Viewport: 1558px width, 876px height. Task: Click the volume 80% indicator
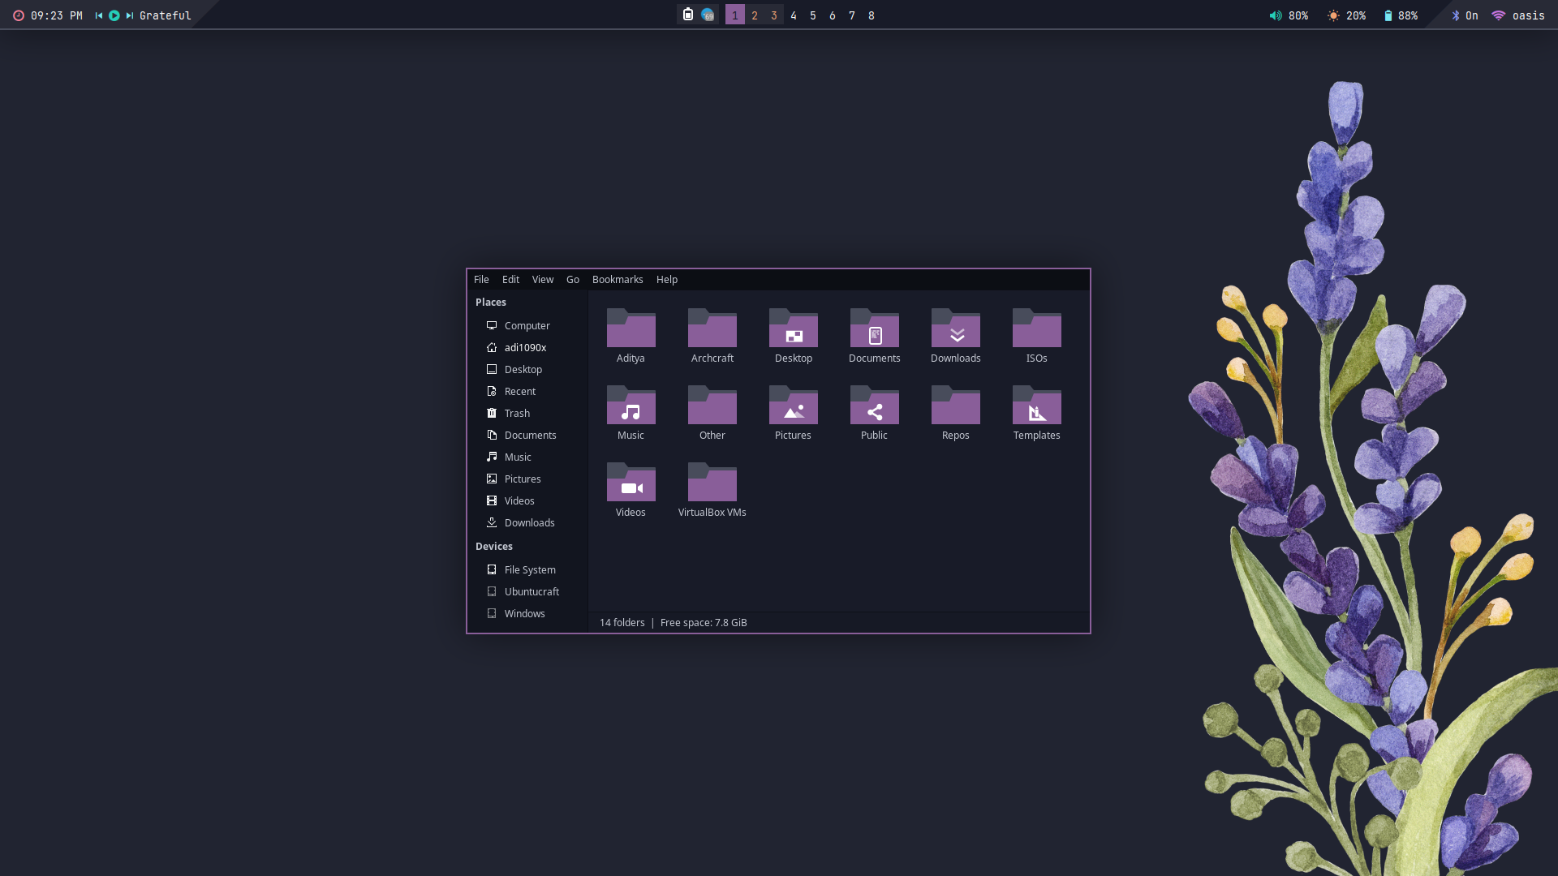[1289, 15]
